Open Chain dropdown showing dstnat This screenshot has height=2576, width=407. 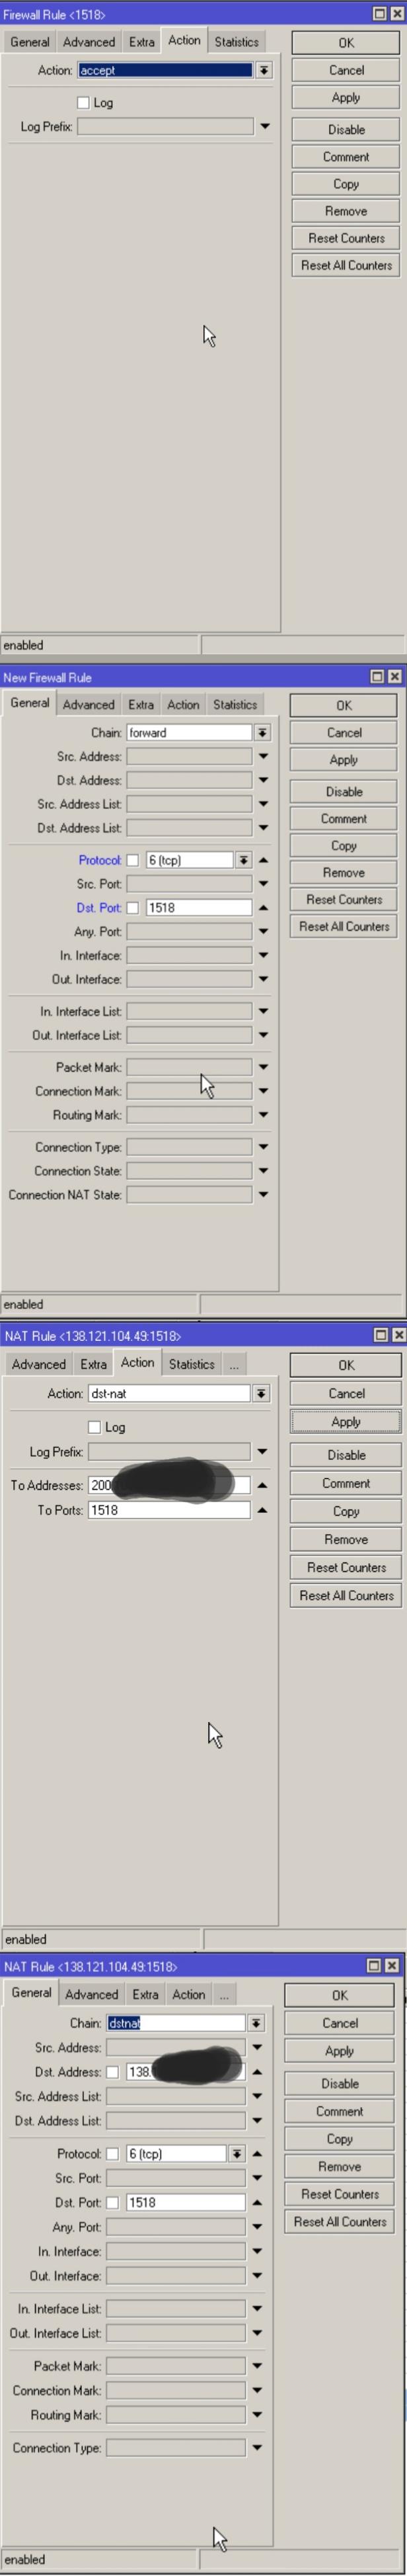pos(256,2023)
